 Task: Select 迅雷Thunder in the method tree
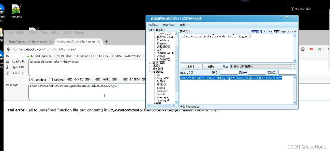coord(164,34)
